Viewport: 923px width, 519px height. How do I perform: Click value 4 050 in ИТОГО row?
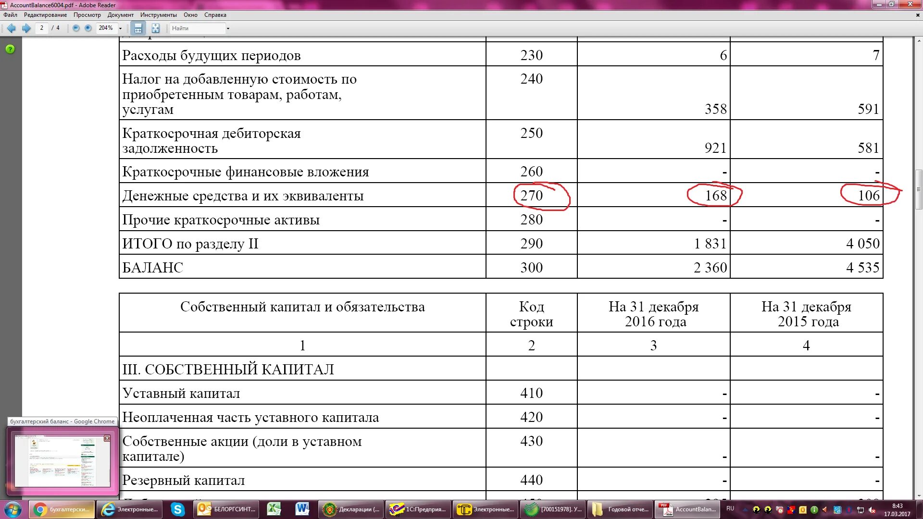pos(863,244)
